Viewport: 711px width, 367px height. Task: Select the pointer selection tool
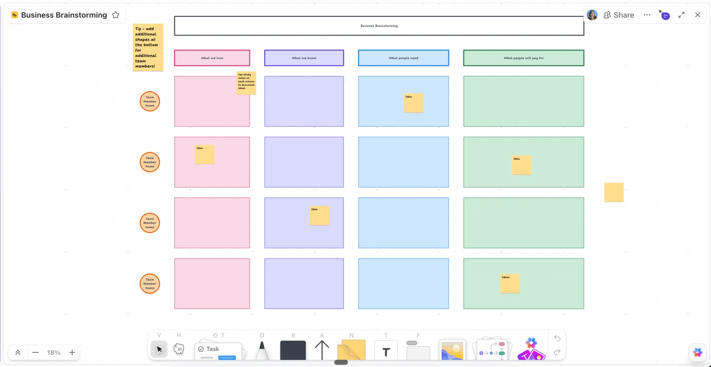(x=159, y=349)
